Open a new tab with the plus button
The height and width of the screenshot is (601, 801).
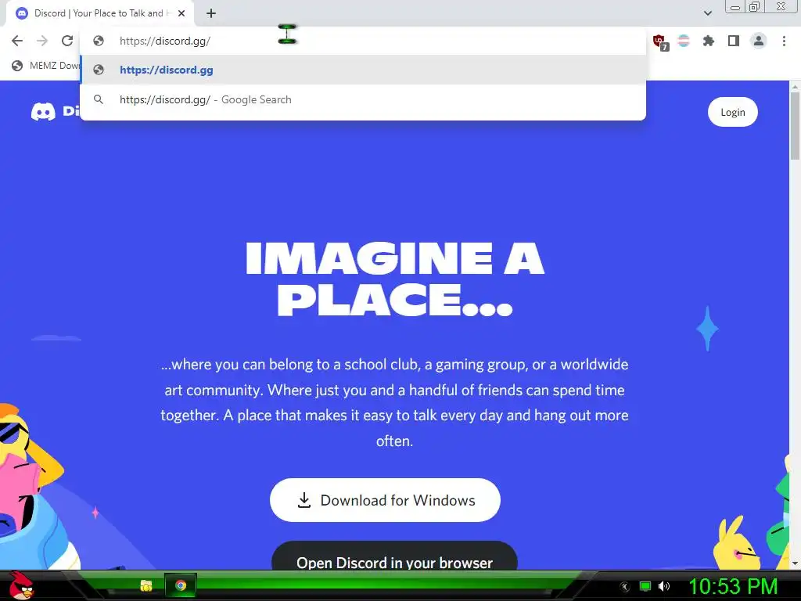[211, 13]
